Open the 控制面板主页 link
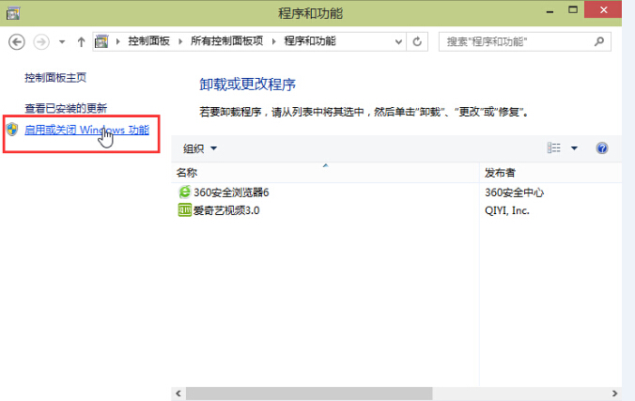Viewport: 635px width, 401px height. coord(55,77)
